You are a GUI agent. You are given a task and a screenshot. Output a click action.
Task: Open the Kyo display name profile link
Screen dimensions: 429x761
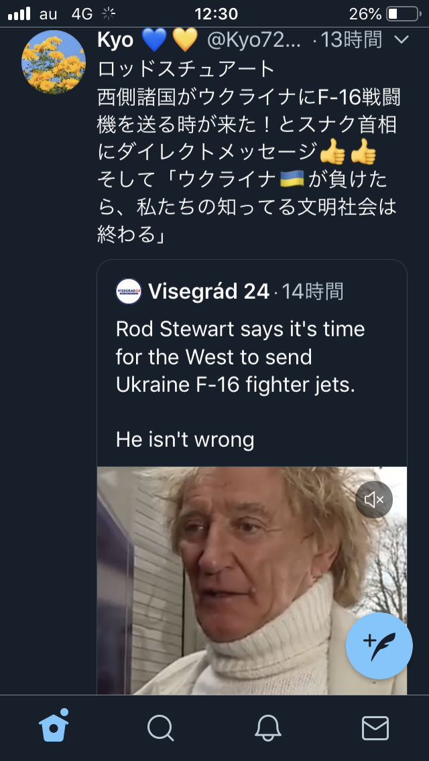(x=115, y=40)
